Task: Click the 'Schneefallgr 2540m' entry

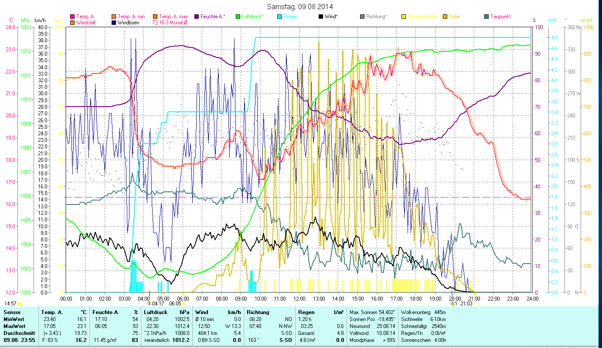Action: point(423,326)
